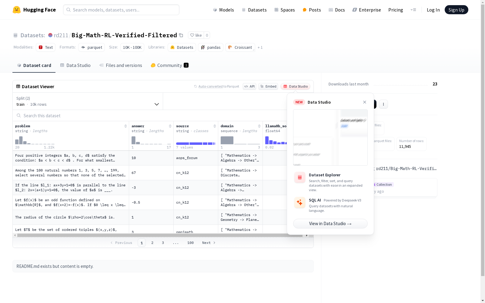Copy the dataset name with copy icon
This screenshot has height=303, width=485.
click(x=181, y=35)
